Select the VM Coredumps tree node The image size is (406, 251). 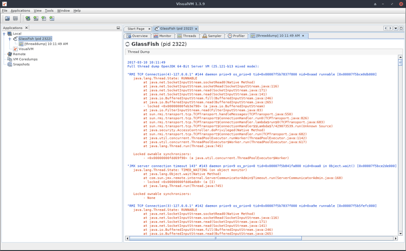(x=25, y=59)
